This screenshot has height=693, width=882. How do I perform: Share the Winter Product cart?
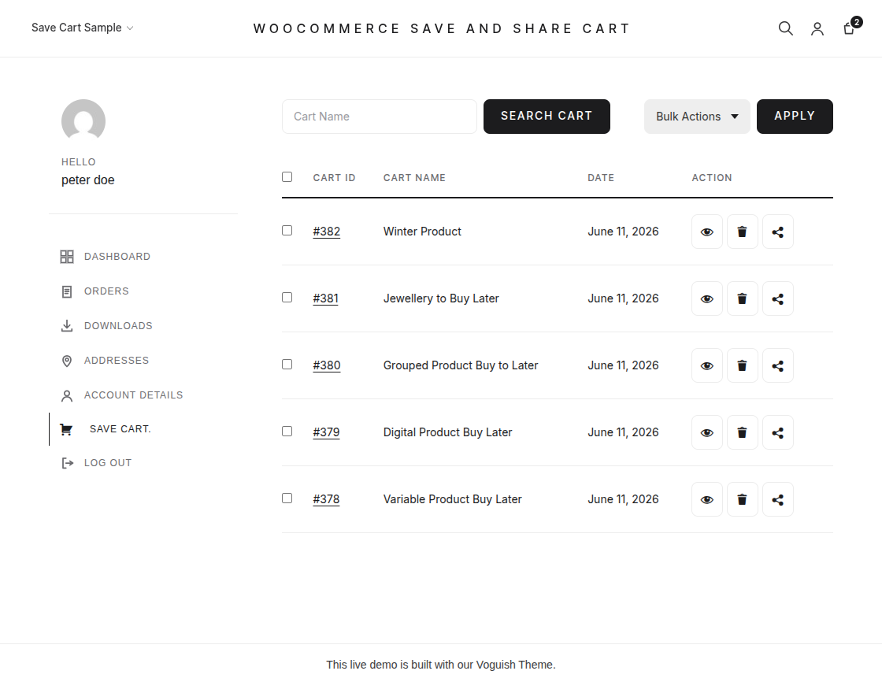(x=778, y=232)
